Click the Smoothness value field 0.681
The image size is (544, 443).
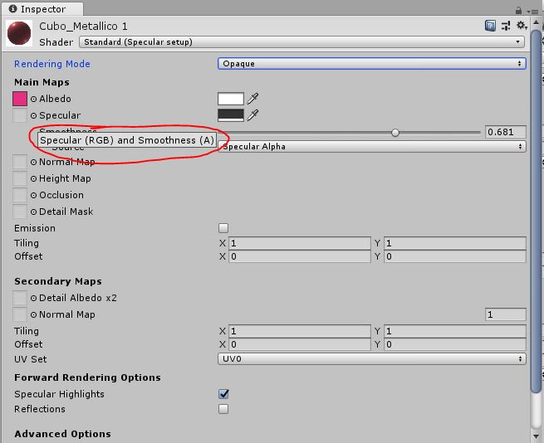point(506,132)
